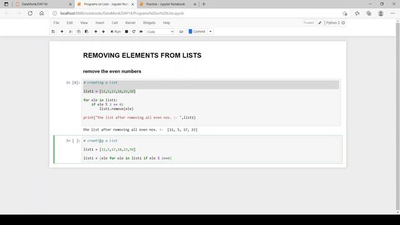Open the Insert menu
Screen dimensions: 400x225
click(x=100, y=22)
